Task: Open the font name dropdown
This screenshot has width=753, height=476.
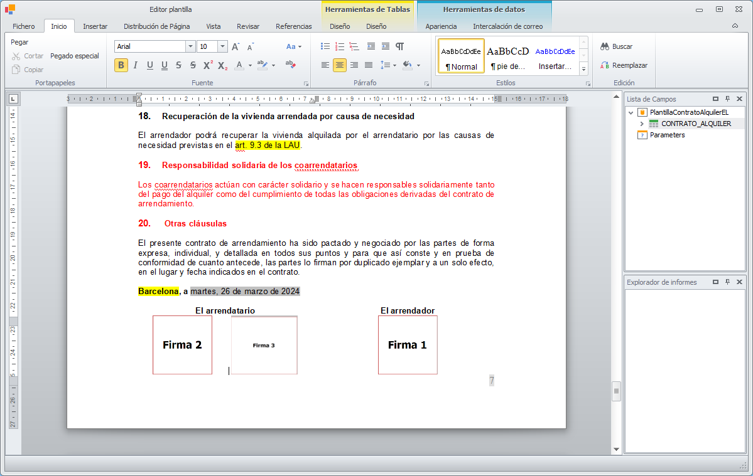Action: pos(190,46)
